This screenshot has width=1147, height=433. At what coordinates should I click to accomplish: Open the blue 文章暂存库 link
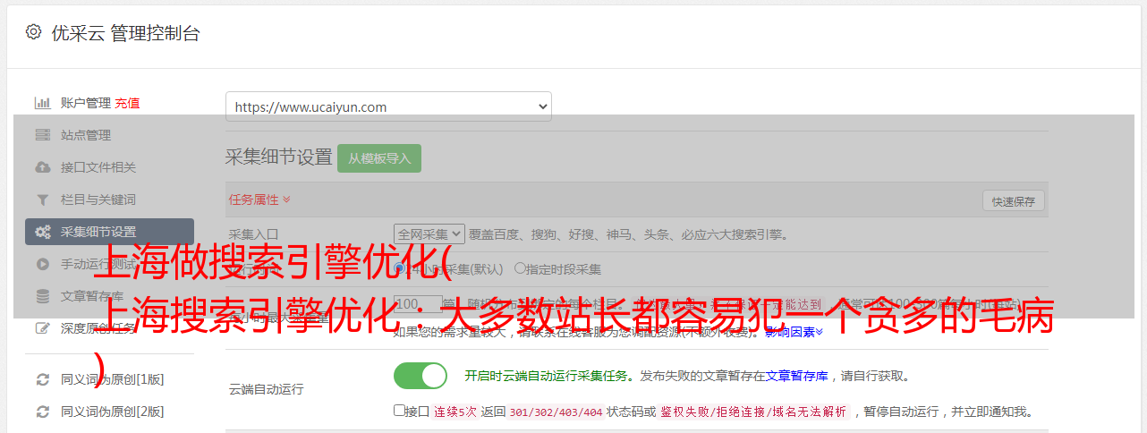tap(796, 376)
